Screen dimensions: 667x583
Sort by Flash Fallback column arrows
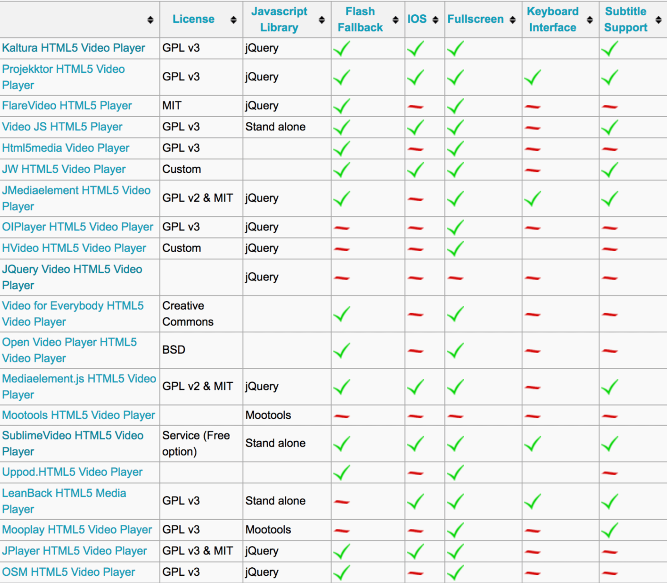tap(395, 20)
